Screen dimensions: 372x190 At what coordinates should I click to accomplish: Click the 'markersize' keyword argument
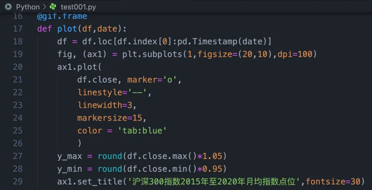click(x=102, y=118)
